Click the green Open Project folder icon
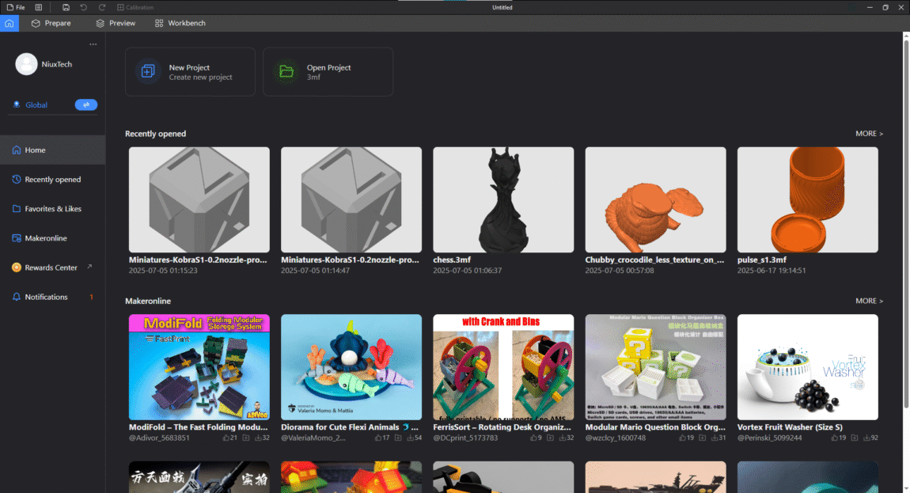 (286, 71)
